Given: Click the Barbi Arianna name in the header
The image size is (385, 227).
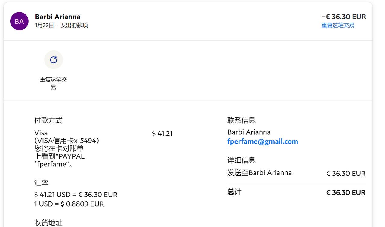Looking at the screenshot, I should [57, 17].
